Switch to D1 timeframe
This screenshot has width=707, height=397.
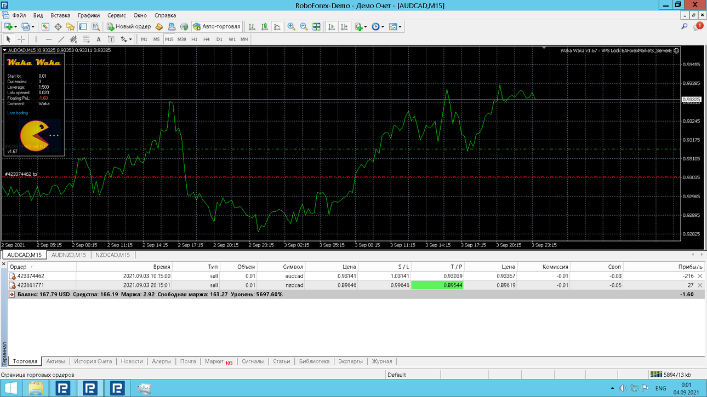pyautogui.click(x=219, y=39)
